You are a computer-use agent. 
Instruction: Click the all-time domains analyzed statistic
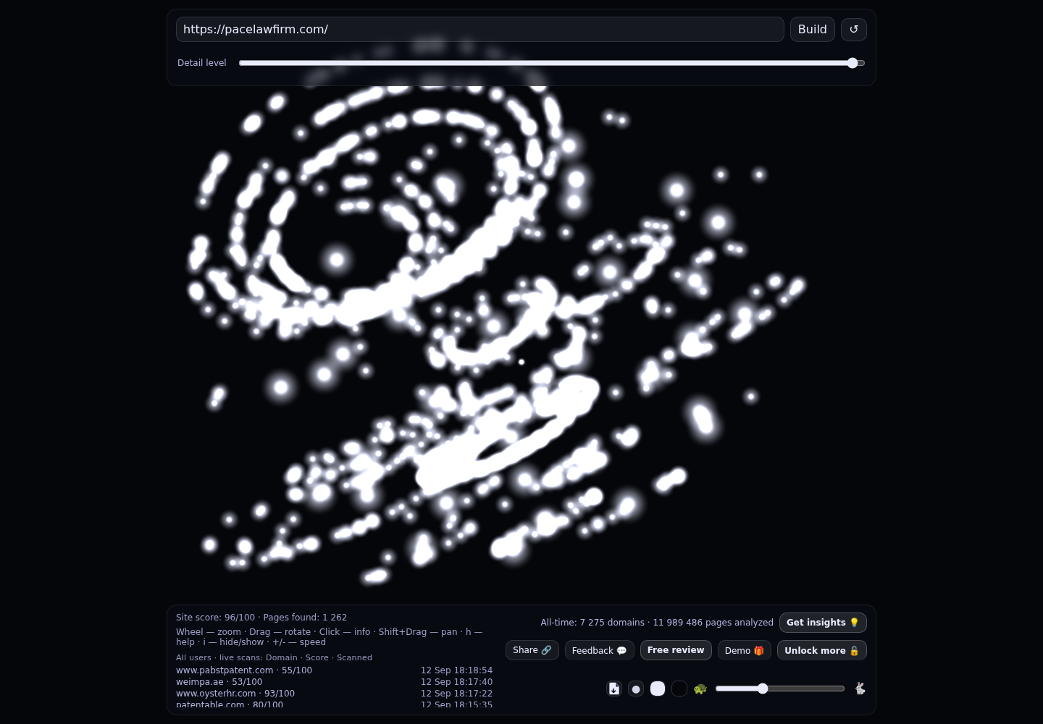[x=657, y=623]
